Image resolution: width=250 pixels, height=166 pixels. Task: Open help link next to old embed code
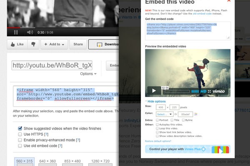point(60,146)
